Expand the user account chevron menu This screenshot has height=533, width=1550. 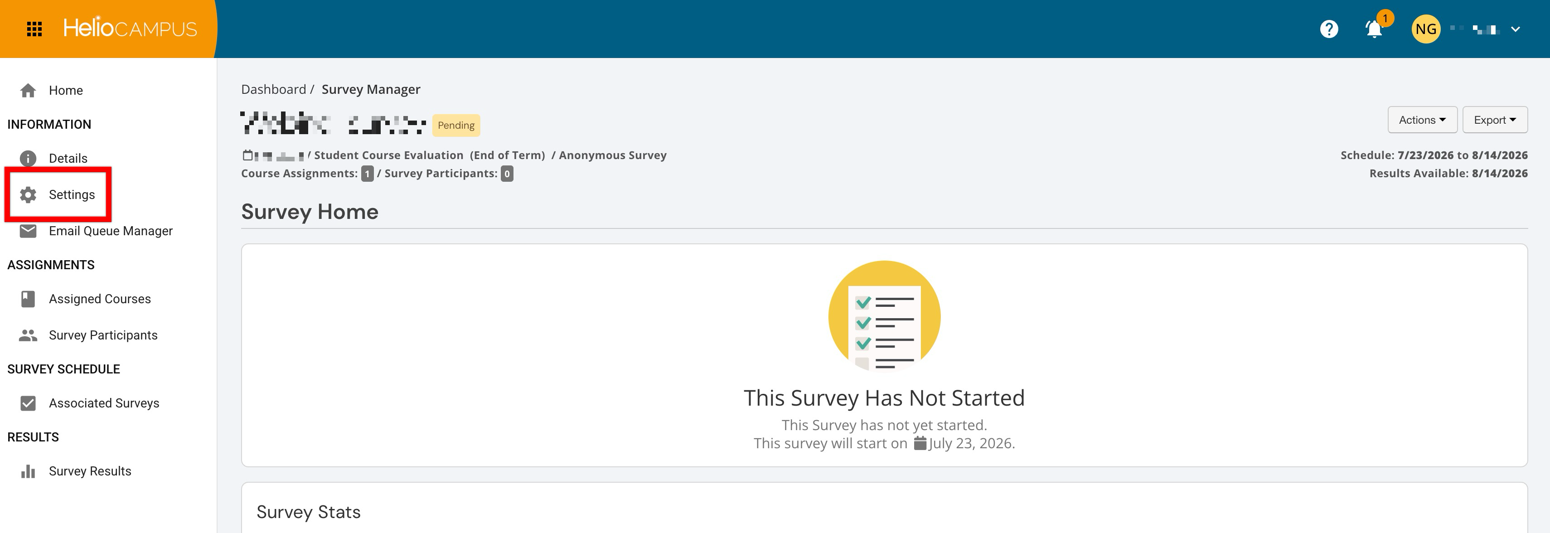coord(1515,29)
